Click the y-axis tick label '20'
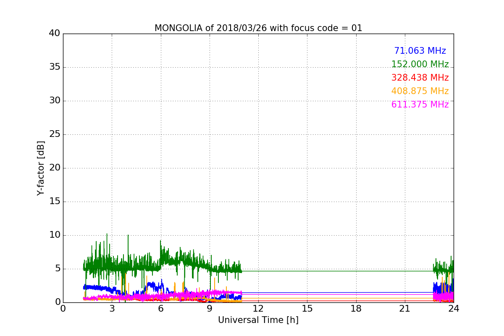Viewport: 504px width, 336px height. (x=55, y=168)
